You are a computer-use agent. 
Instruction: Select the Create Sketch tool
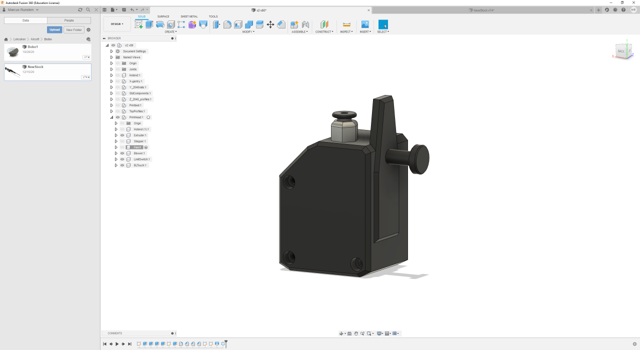coord(139,24)
